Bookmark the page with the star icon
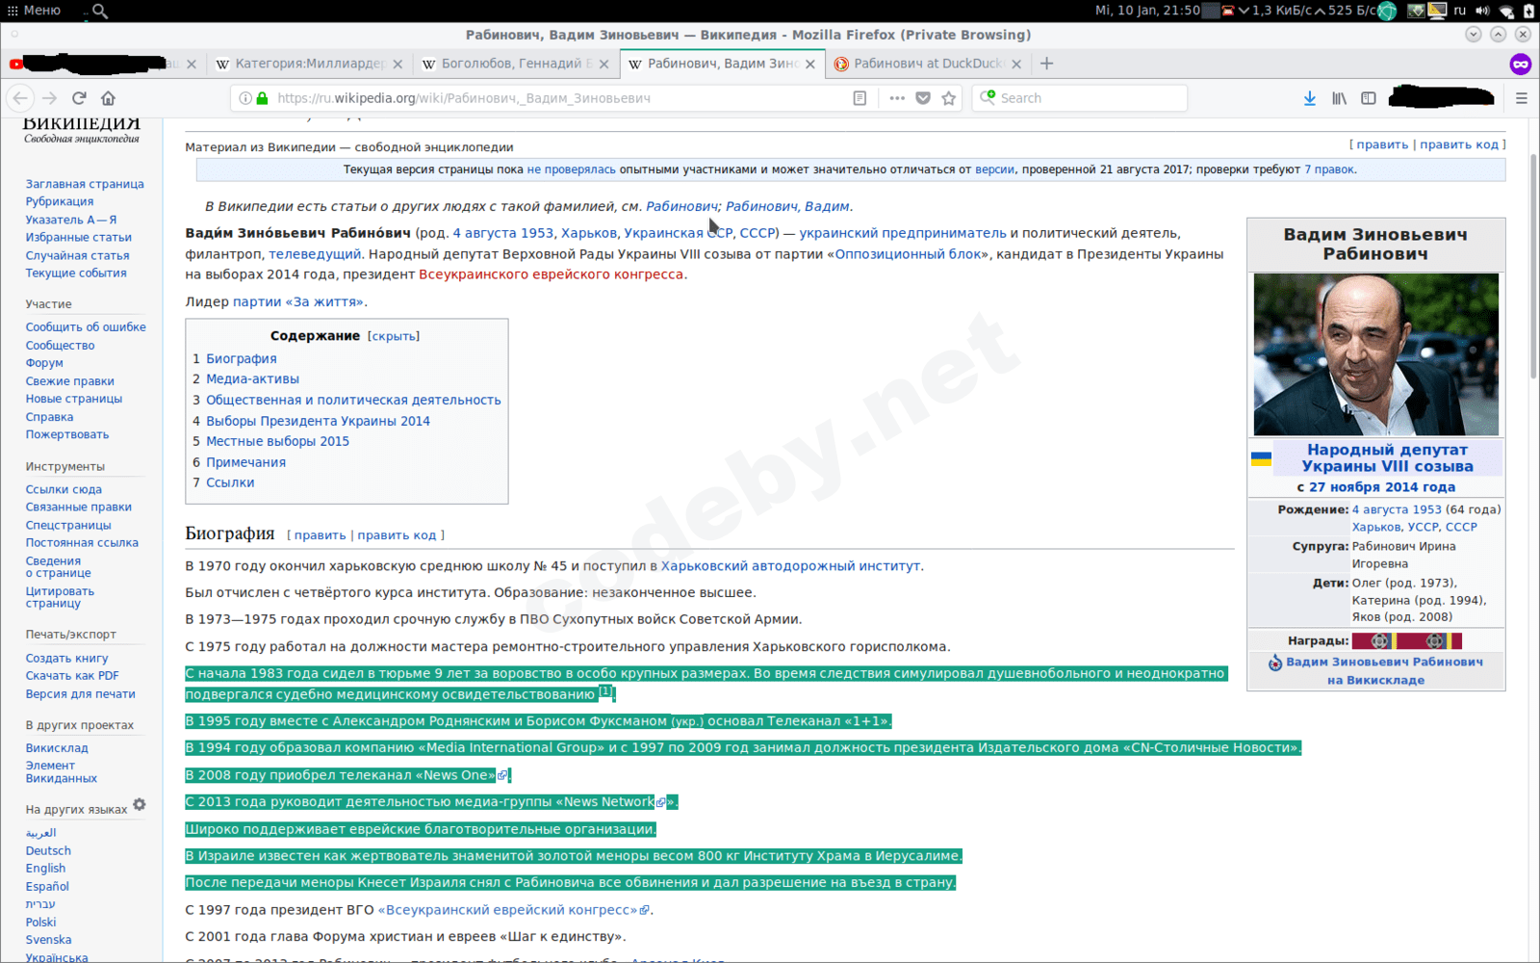This screenshot has width=1540, height=963. click(x=950, y=97)
